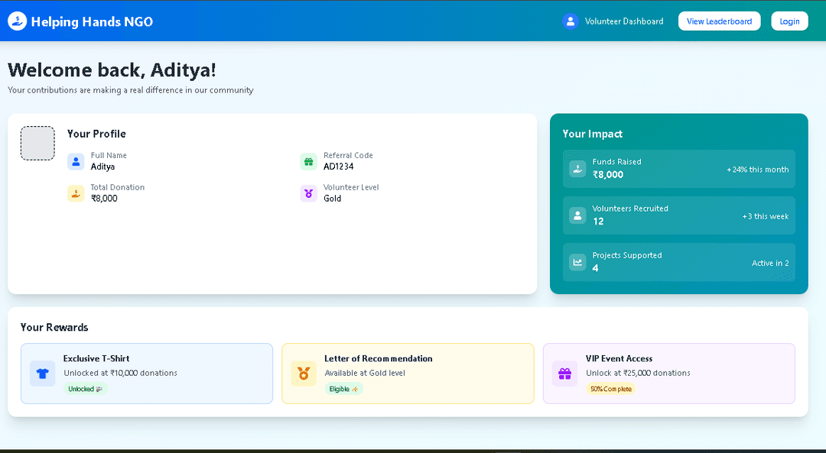Click the Volunteers Recruited person icon
This screenshot has height=453, width=826.
[x=577, y=215]
